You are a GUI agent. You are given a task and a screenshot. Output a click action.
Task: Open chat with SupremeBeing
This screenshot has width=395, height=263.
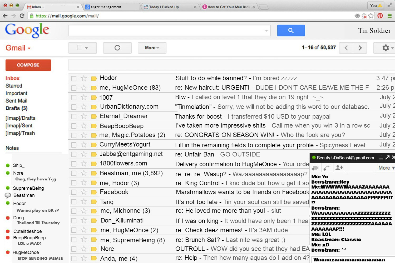(x=28, y=188)
